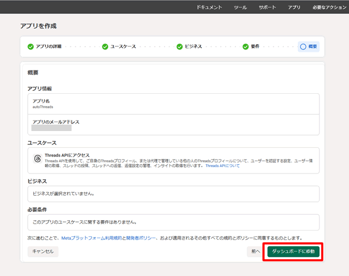
Task: Go back to the アプリの詳細 step
Action: (48, 47)
